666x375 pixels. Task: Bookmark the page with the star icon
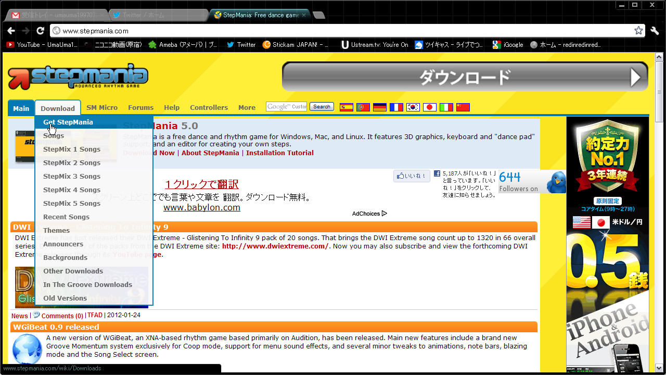(638, 31)
